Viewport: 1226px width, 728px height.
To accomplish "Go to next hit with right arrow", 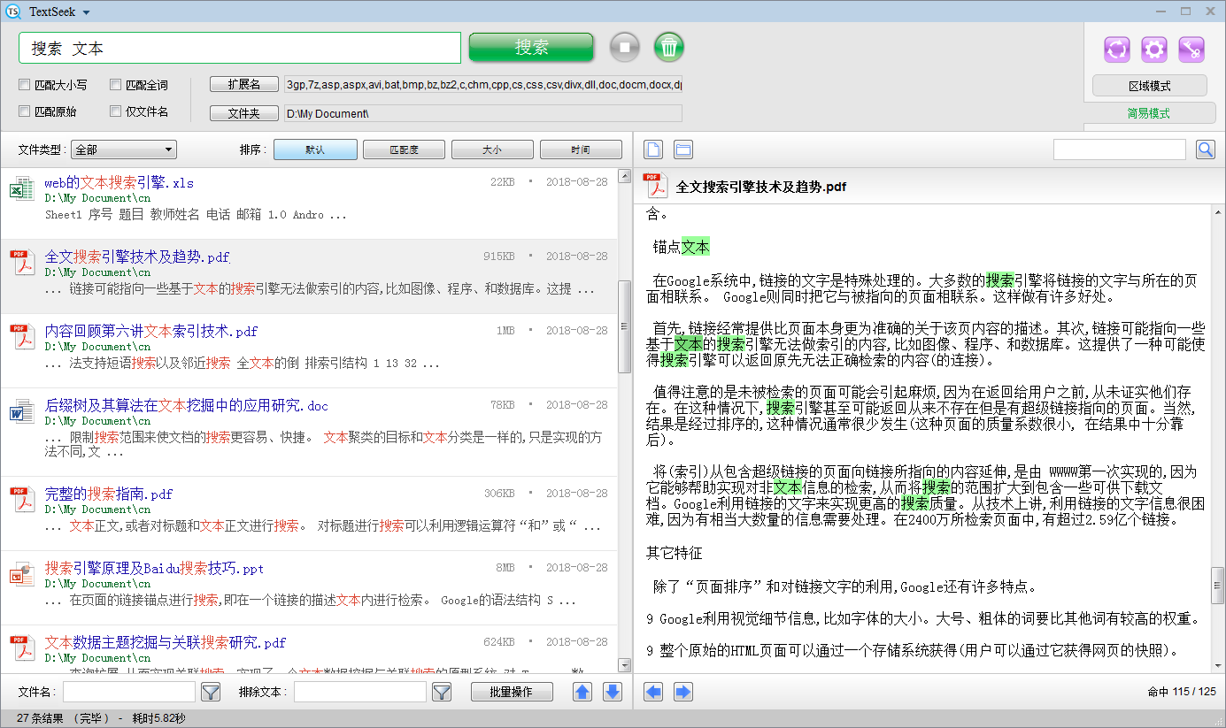I will (x=683, y=692).
